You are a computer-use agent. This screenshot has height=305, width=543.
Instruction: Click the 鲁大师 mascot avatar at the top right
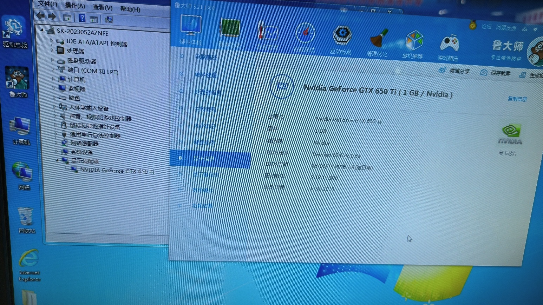click(x=535, y=52)
